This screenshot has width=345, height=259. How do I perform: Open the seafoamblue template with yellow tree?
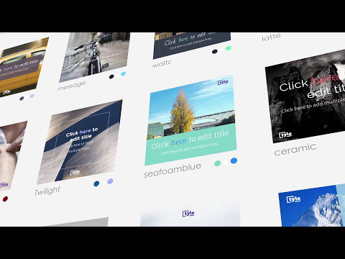190,120
